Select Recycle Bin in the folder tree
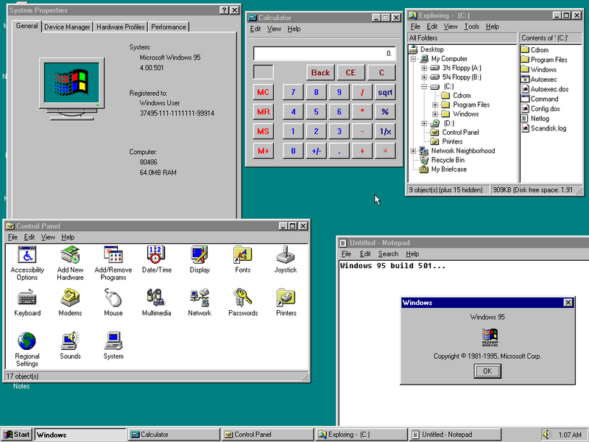589x442 pixels. pos(448,160)
